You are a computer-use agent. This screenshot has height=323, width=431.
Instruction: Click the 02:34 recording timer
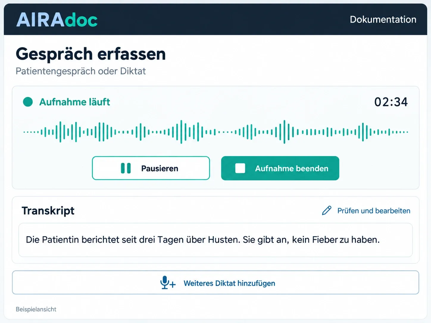click(391, 102)
